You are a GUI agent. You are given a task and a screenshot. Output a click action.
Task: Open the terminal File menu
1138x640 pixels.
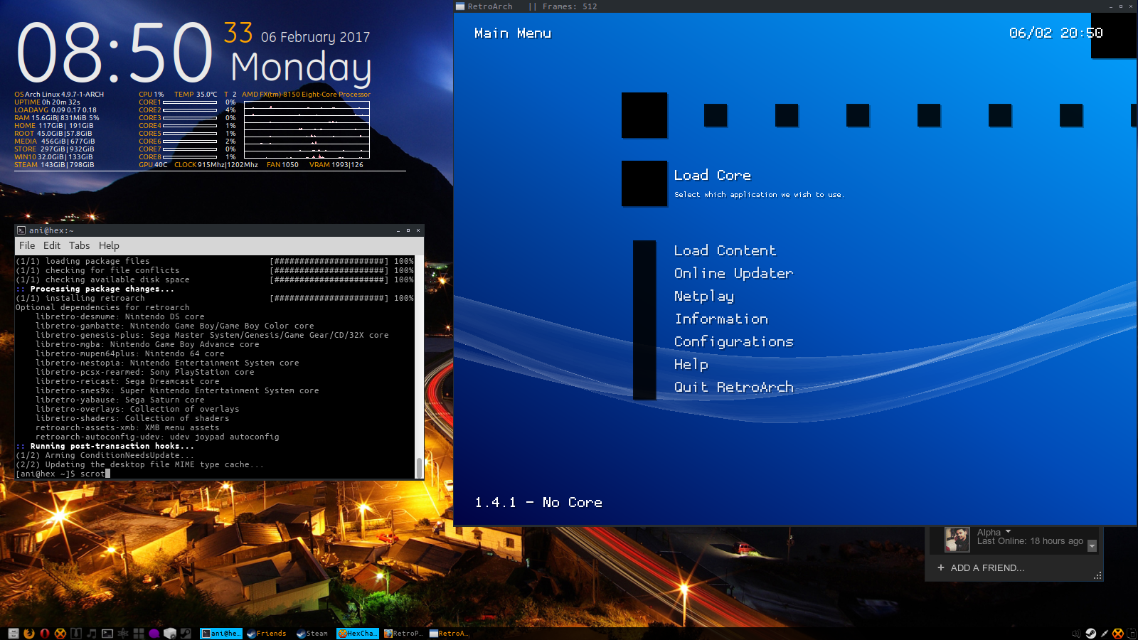pos(27,245)
